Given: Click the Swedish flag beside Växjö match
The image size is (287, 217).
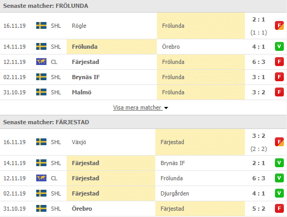Looking at the screenshot, I should 41,142.
